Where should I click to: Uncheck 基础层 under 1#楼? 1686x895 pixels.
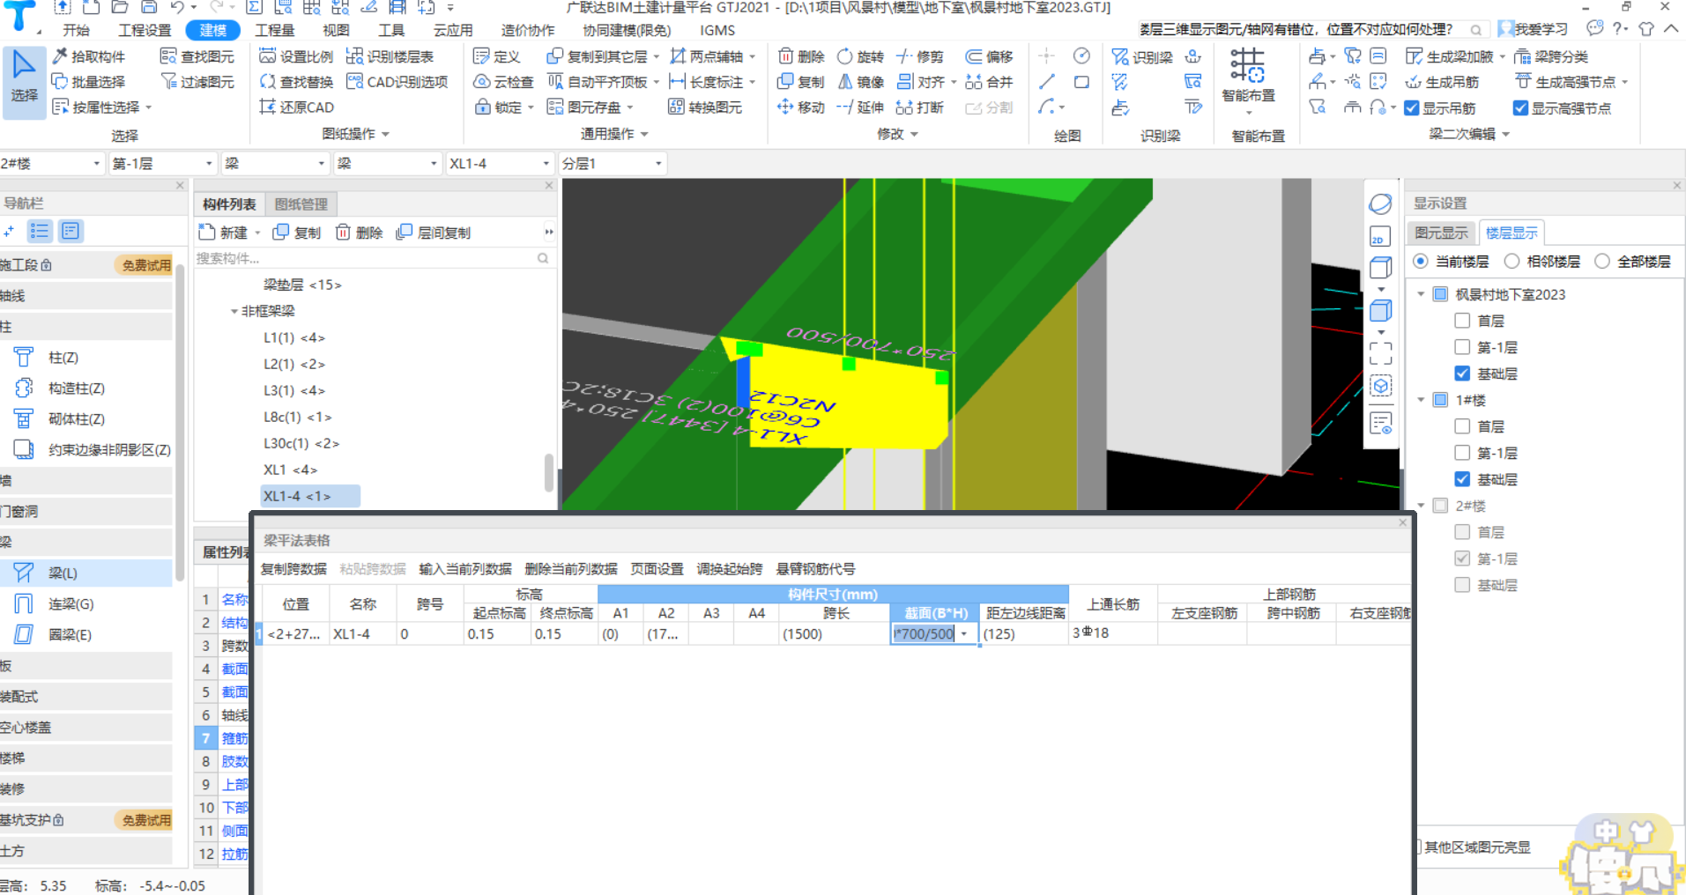tap(1462, 479)
